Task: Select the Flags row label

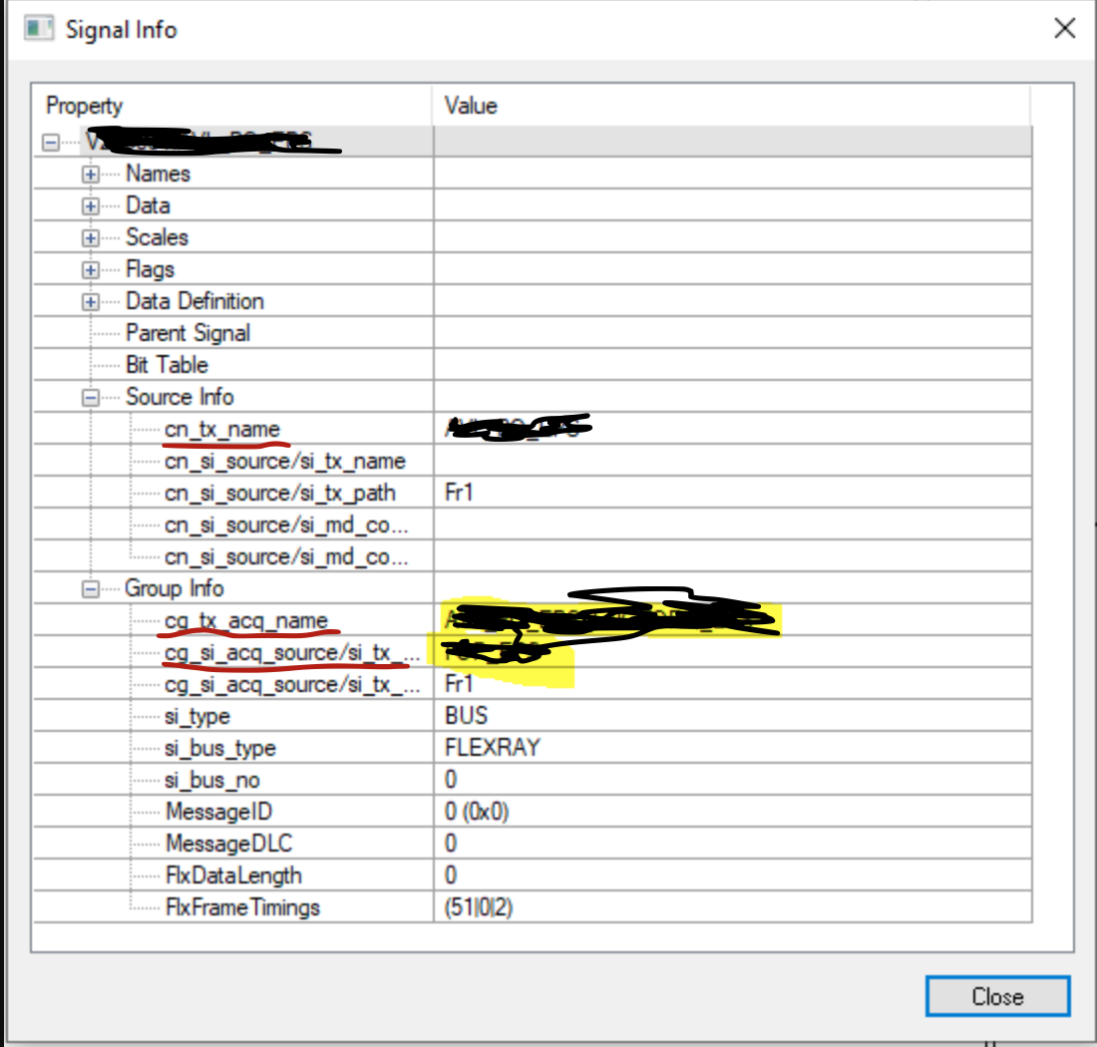Action: [x=150, y=269]
